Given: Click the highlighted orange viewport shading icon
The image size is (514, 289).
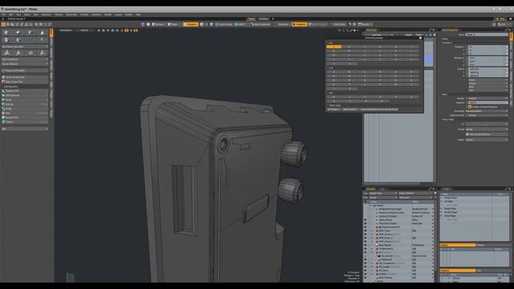Looking at the screenshot, I should [127, 31].
